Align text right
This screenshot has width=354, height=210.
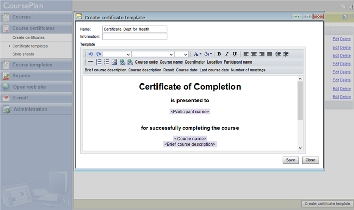pyautogui.click(x=262, y=54)
